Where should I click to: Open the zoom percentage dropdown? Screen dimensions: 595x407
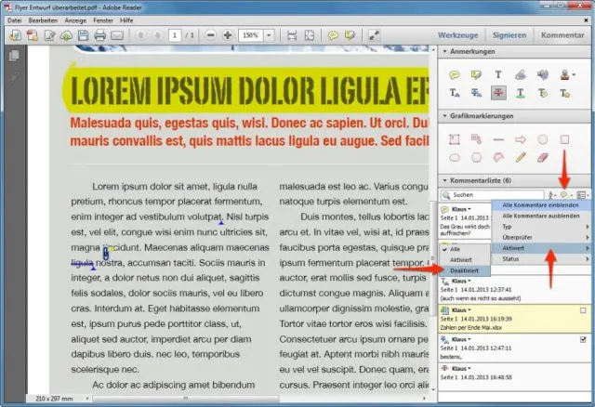coord(267,35)
